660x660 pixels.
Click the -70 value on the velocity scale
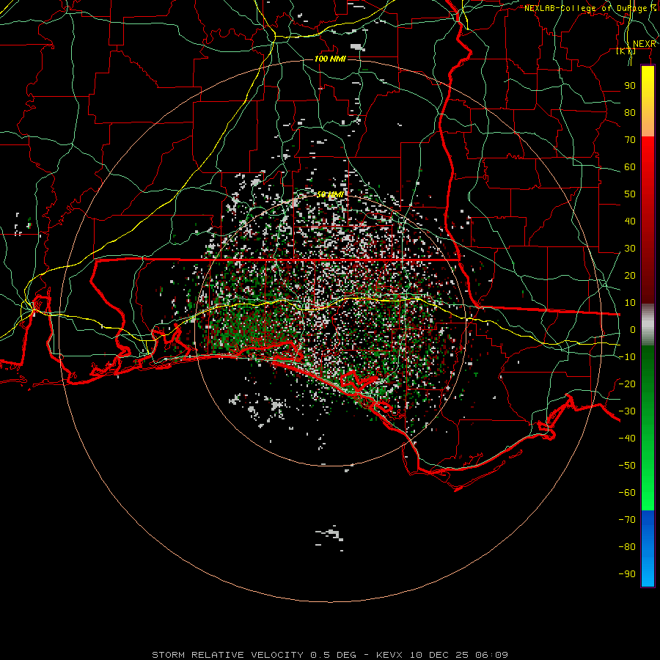(x=627, y=520)
